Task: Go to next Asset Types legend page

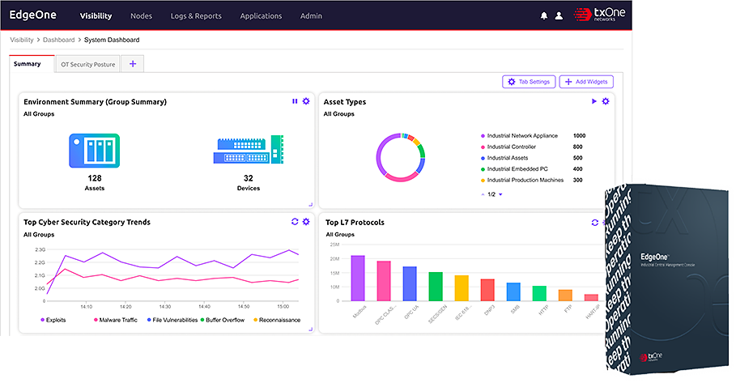Action: point(500,194)
